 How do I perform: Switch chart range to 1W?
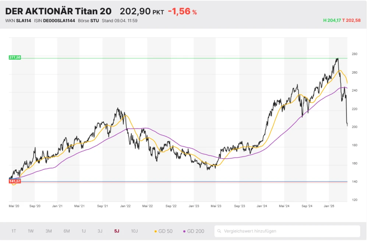31,231
